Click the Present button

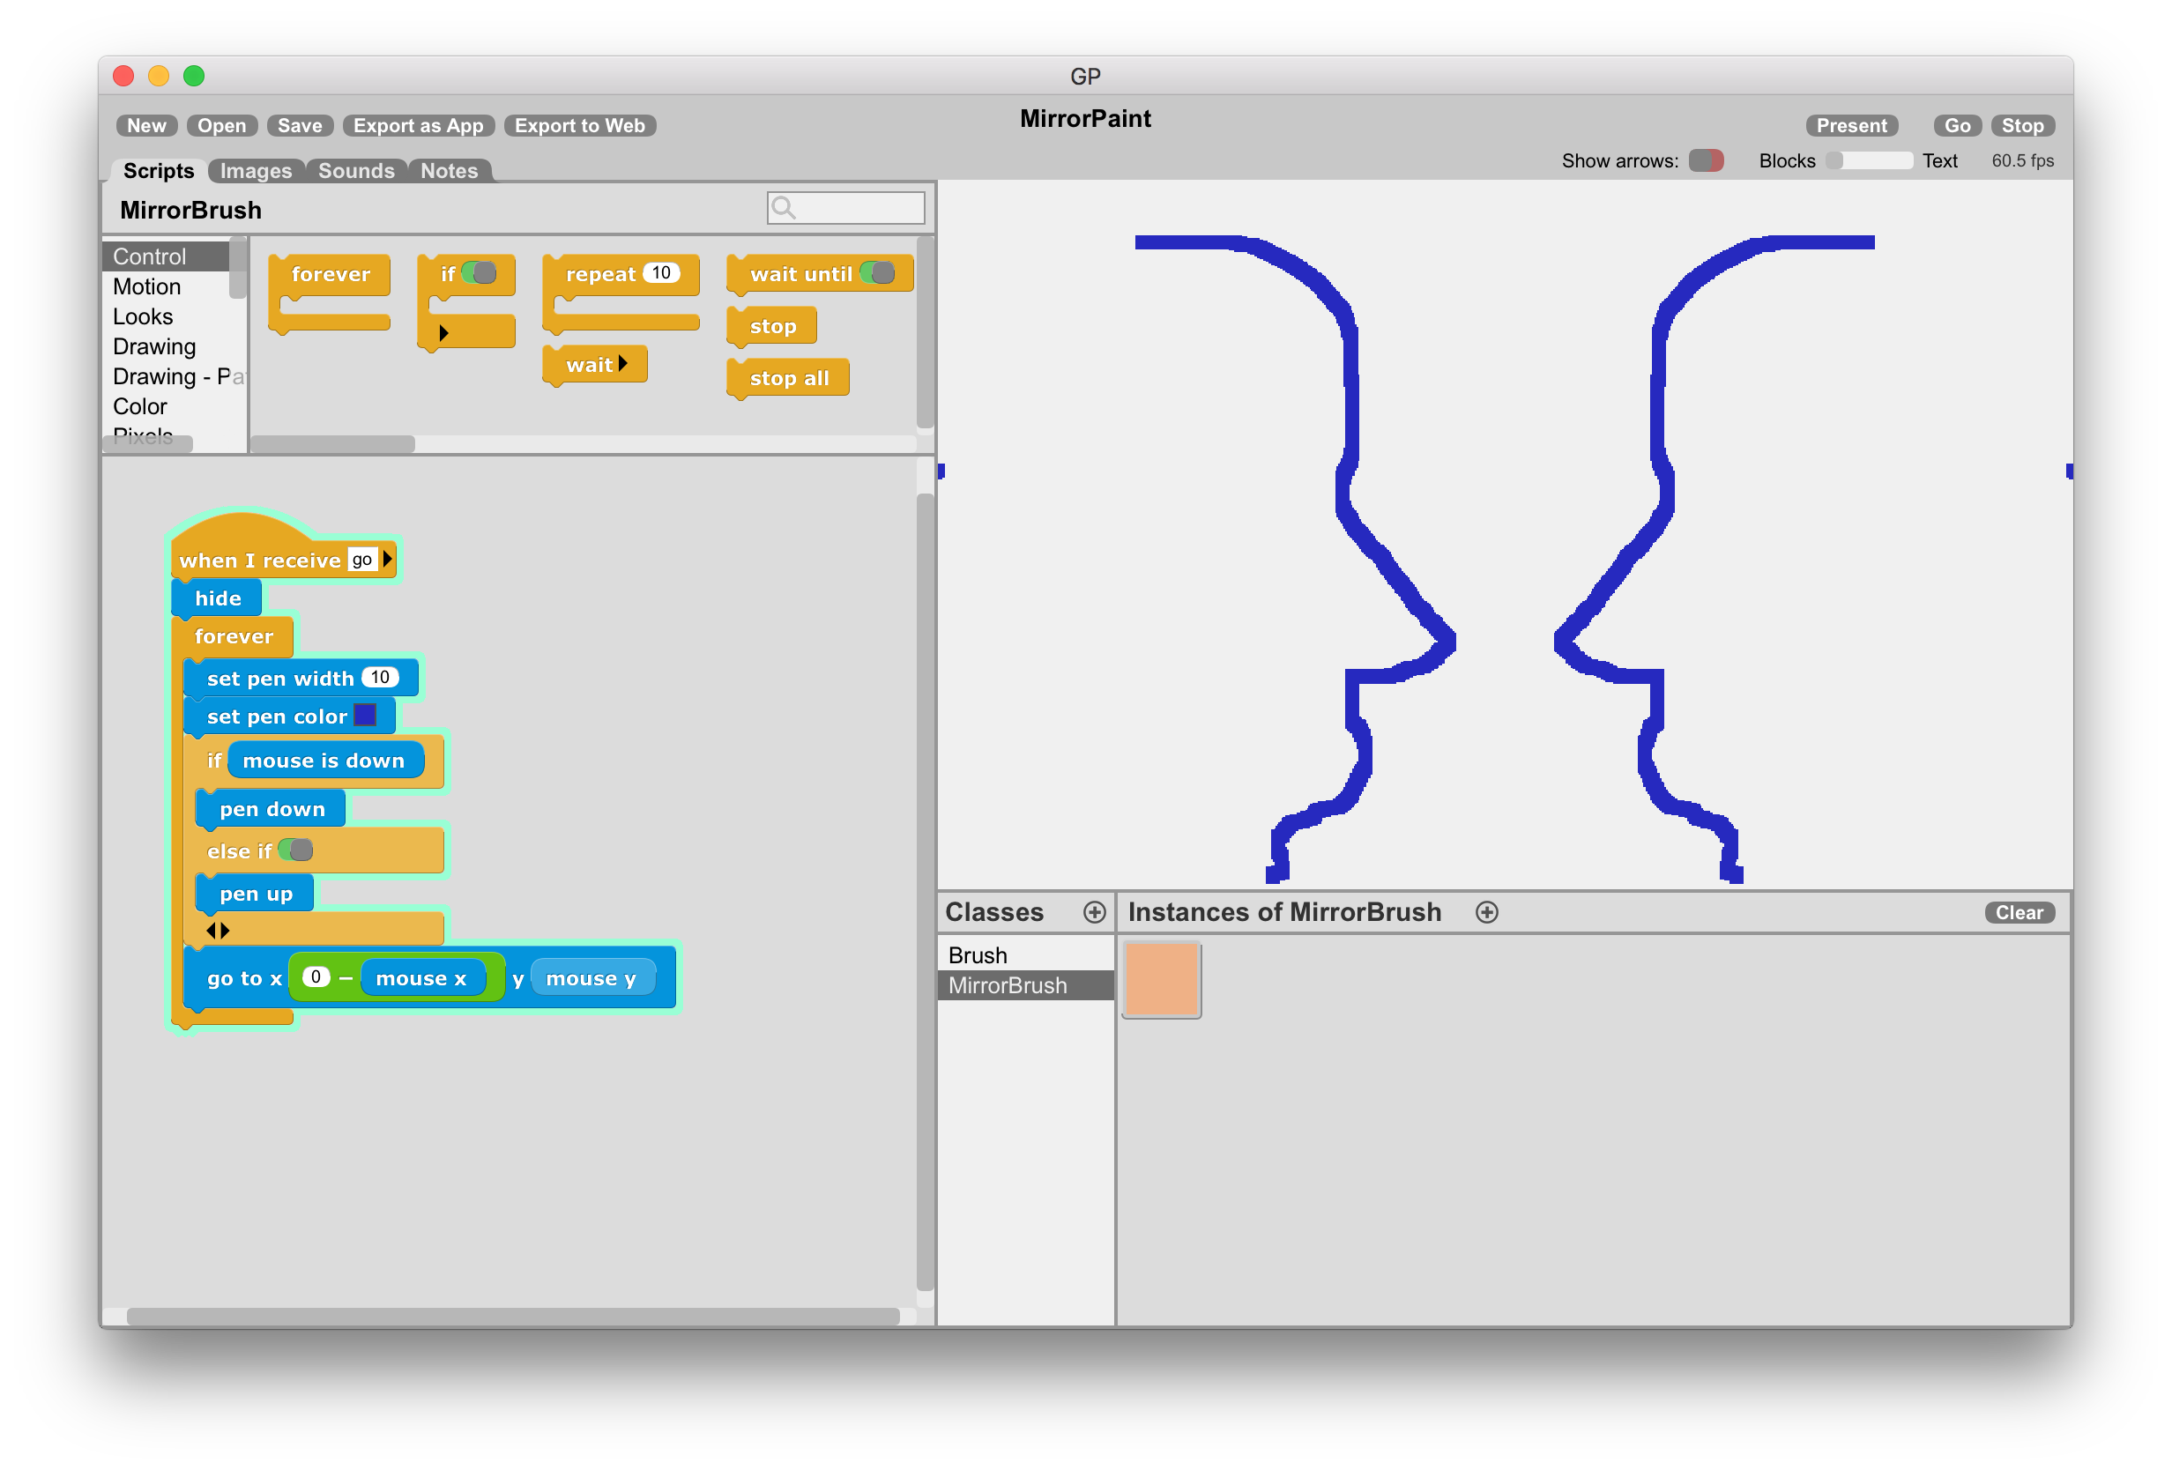pyautogui.click(x=1850, y=125)
